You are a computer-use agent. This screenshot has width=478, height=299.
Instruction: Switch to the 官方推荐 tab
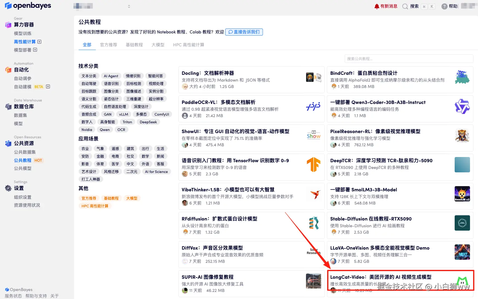[x=108, y=45]
